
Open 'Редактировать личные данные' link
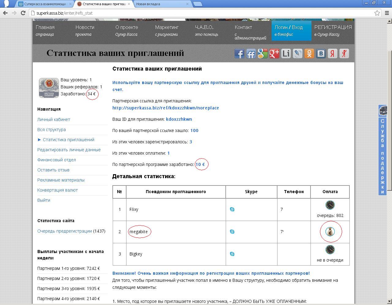click(69, 150)
